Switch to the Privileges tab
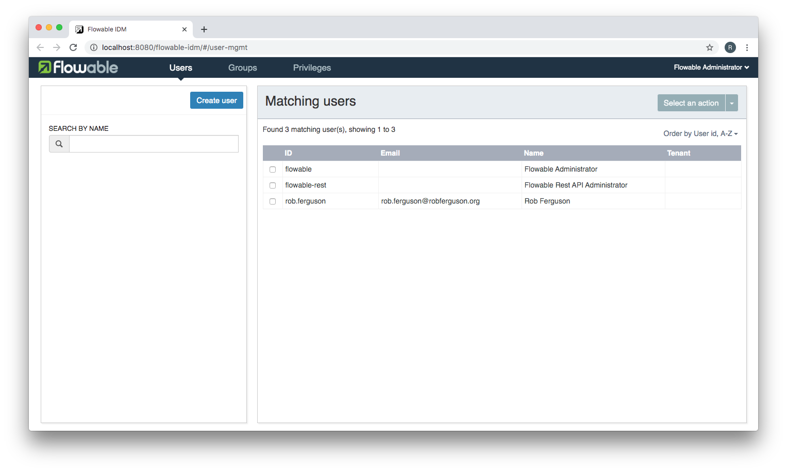This screenshot has width=787, height=472. (x=312, y=68)
